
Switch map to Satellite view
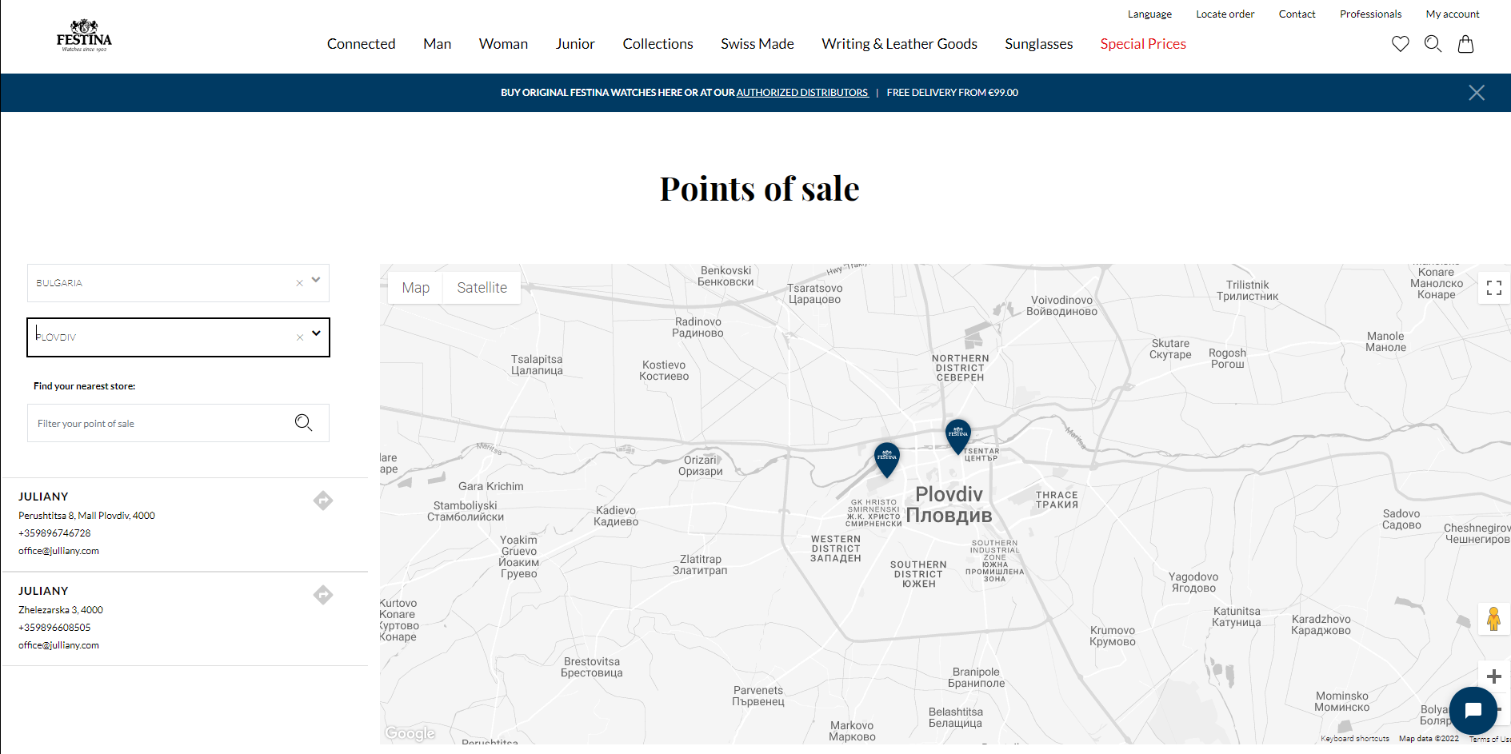tap(482, 288)
